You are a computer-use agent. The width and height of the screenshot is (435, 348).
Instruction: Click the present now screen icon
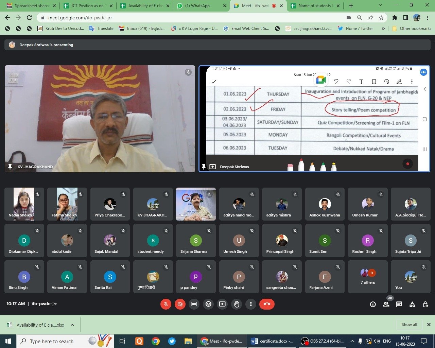tap(222, 304)
